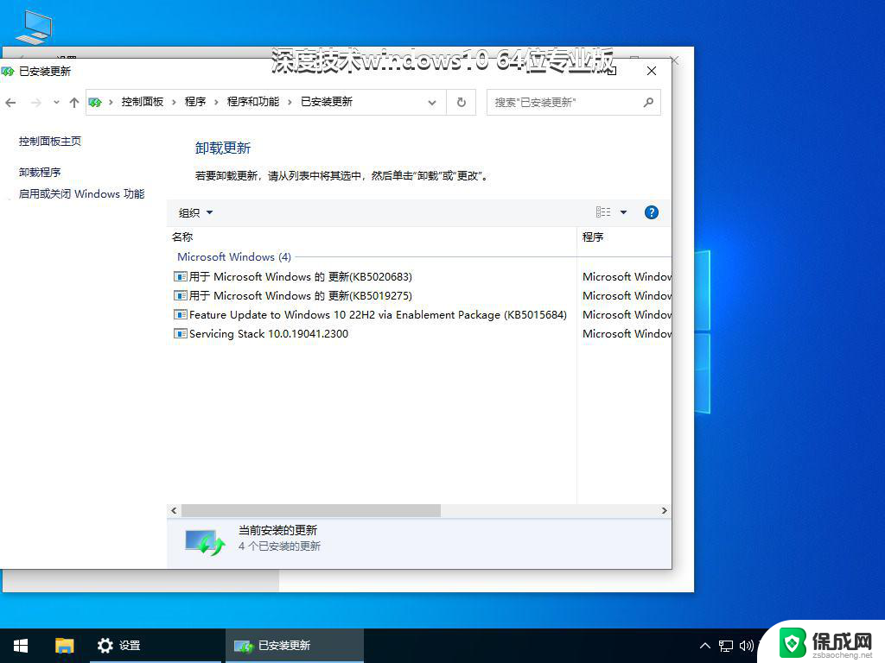Open the computer desktop icon

[x=34, y=27]
